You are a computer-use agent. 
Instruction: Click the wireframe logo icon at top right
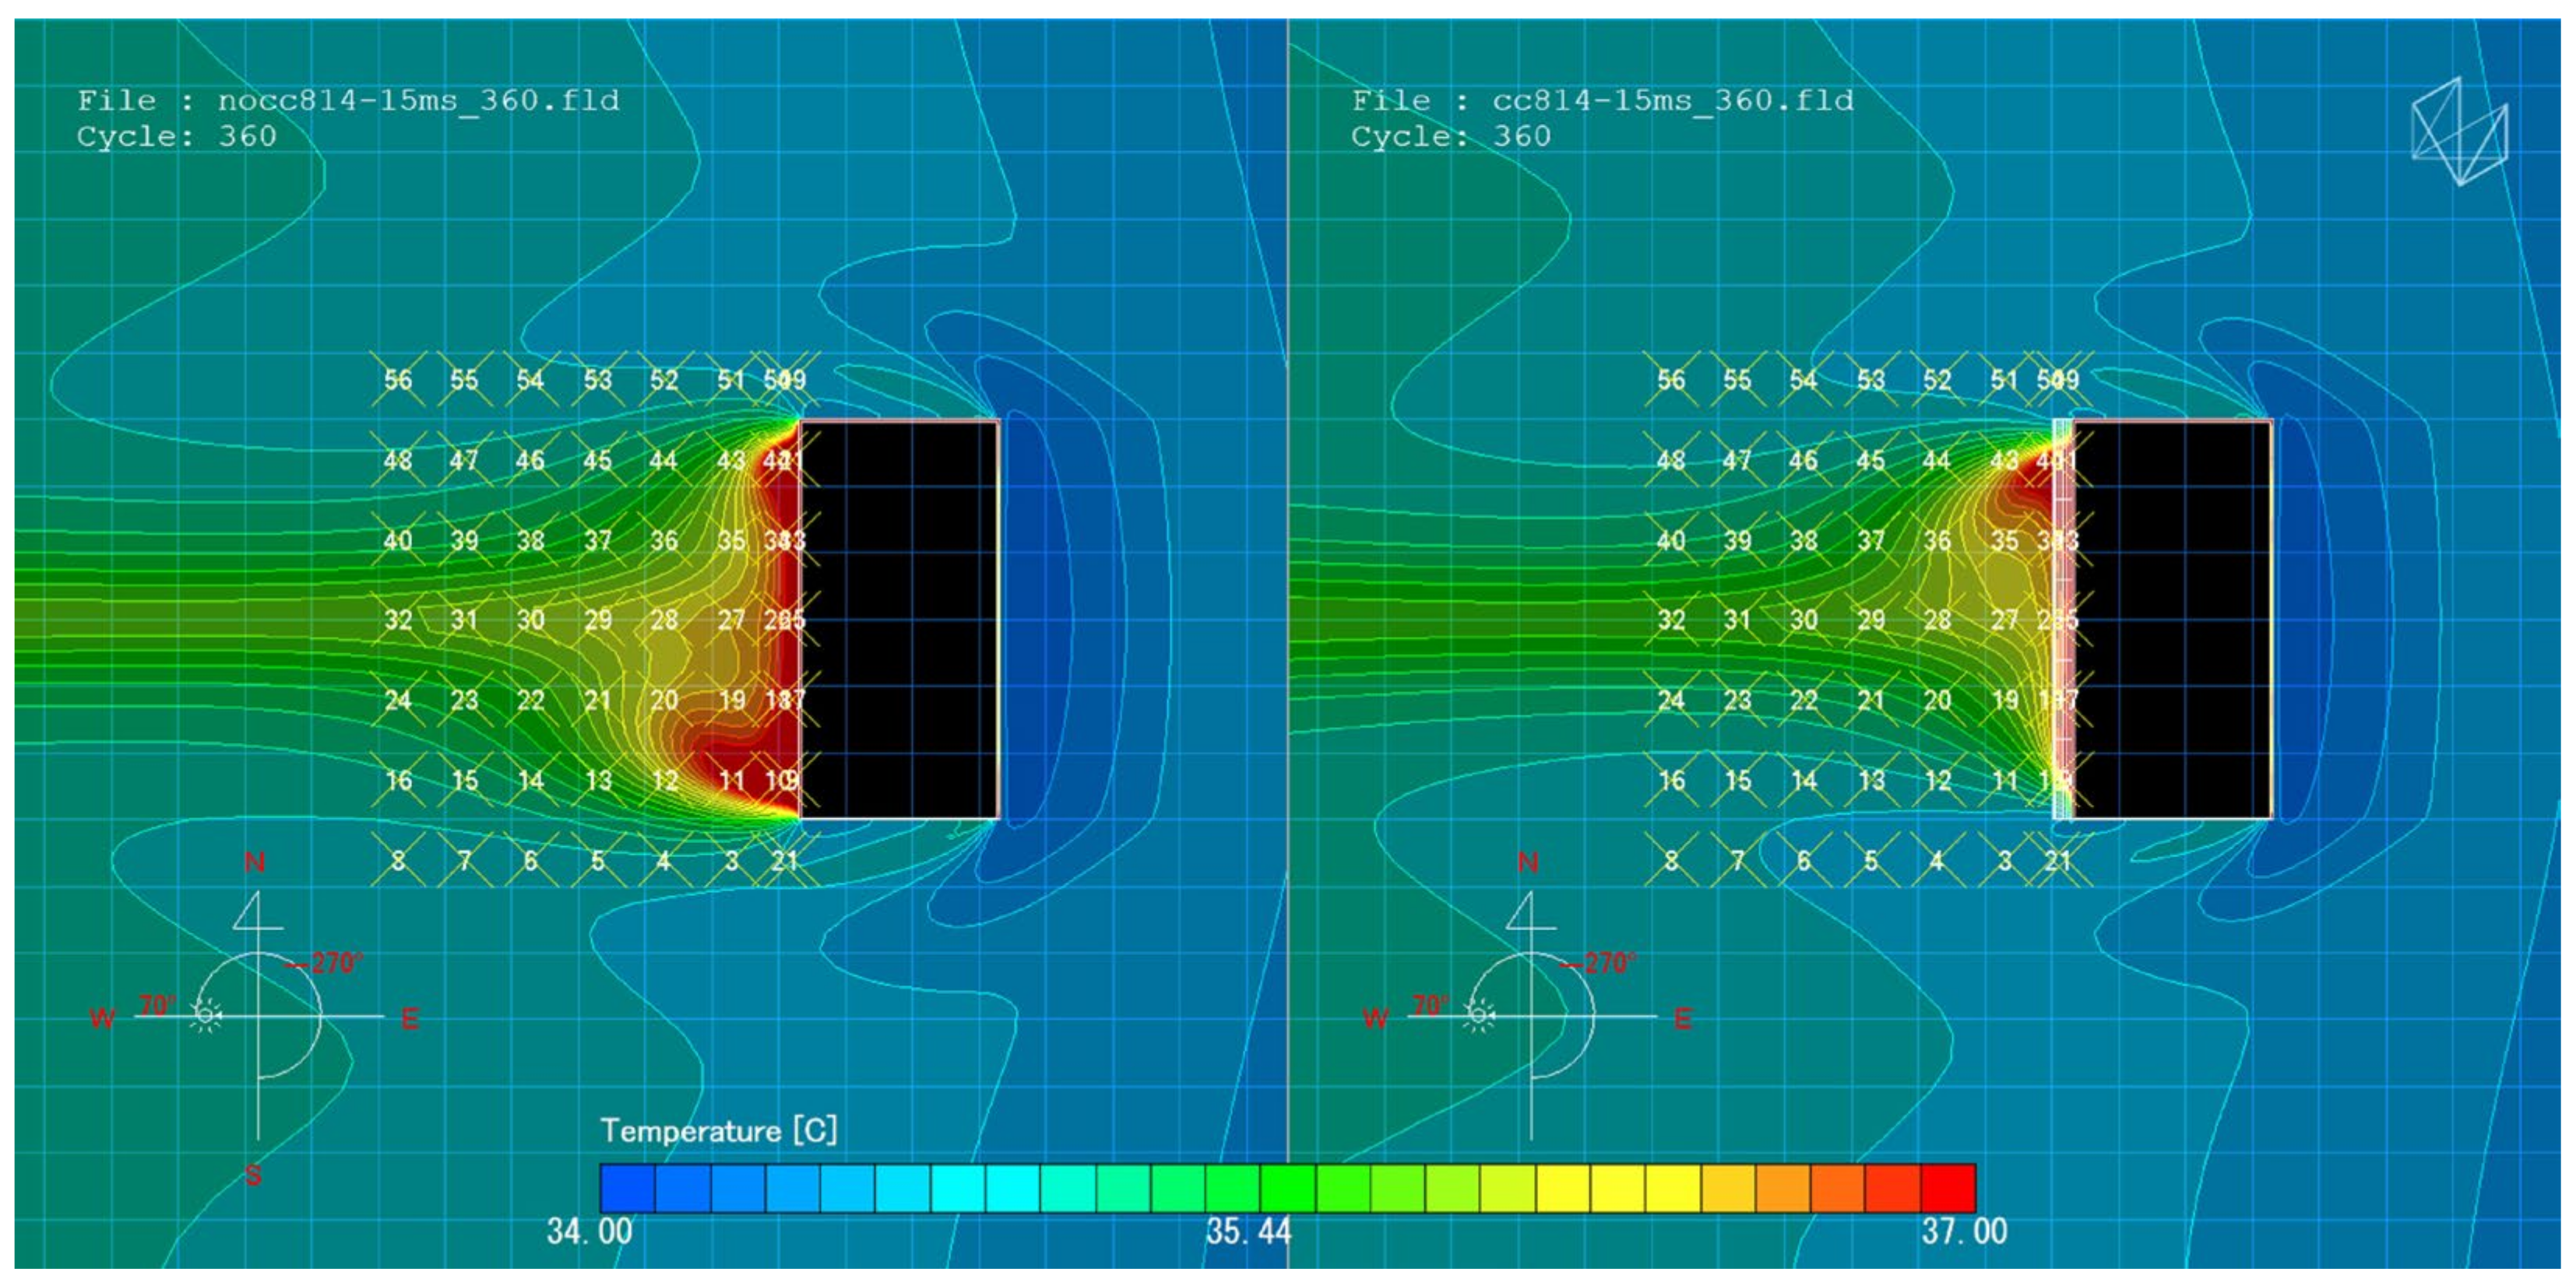pos(2459,132)
